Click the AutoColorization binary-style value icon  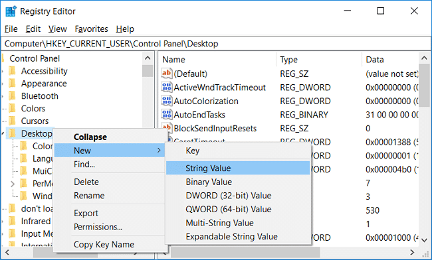(x=167, y=101)
